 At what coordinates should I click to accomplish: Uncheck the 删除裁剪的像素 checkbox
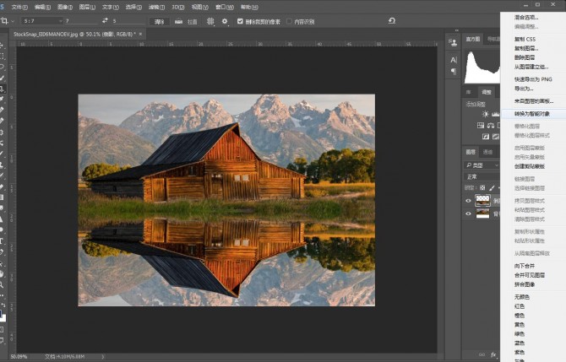(240, 20)
